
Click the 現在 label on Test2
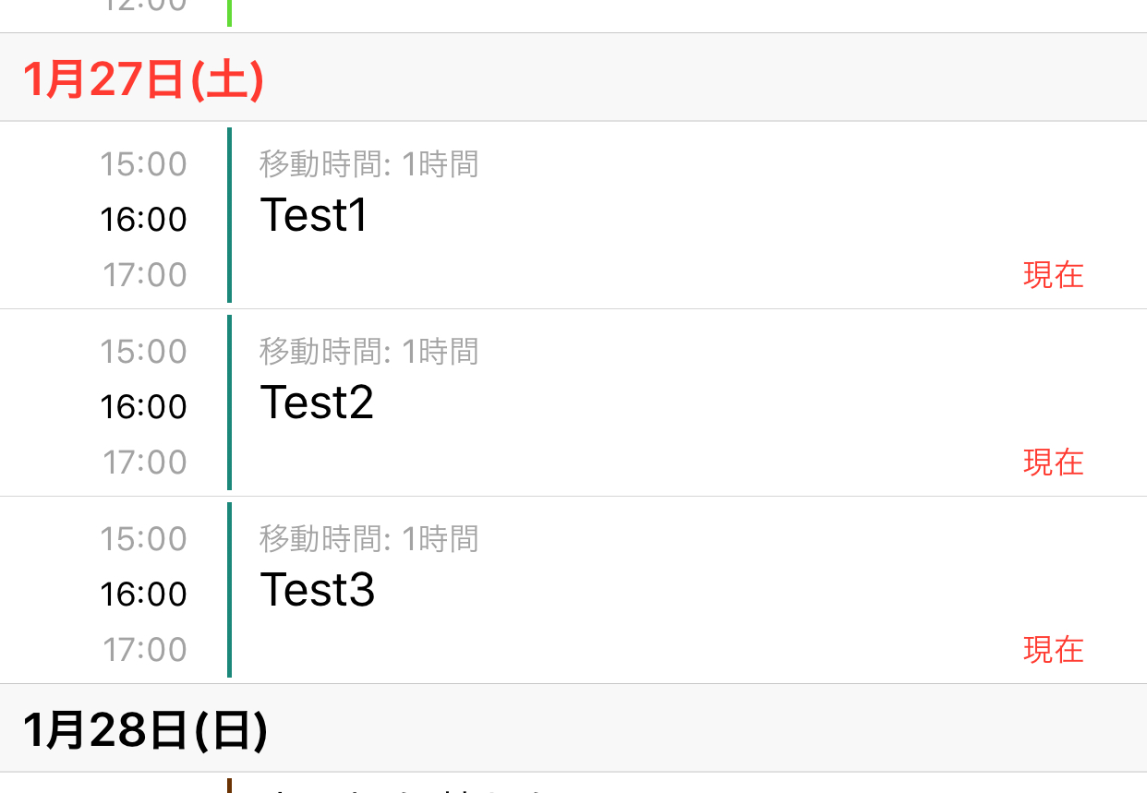point(1053,463)
